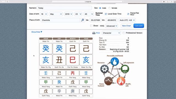Click the printer icon

pyautogui.click(x=94, y=33)
